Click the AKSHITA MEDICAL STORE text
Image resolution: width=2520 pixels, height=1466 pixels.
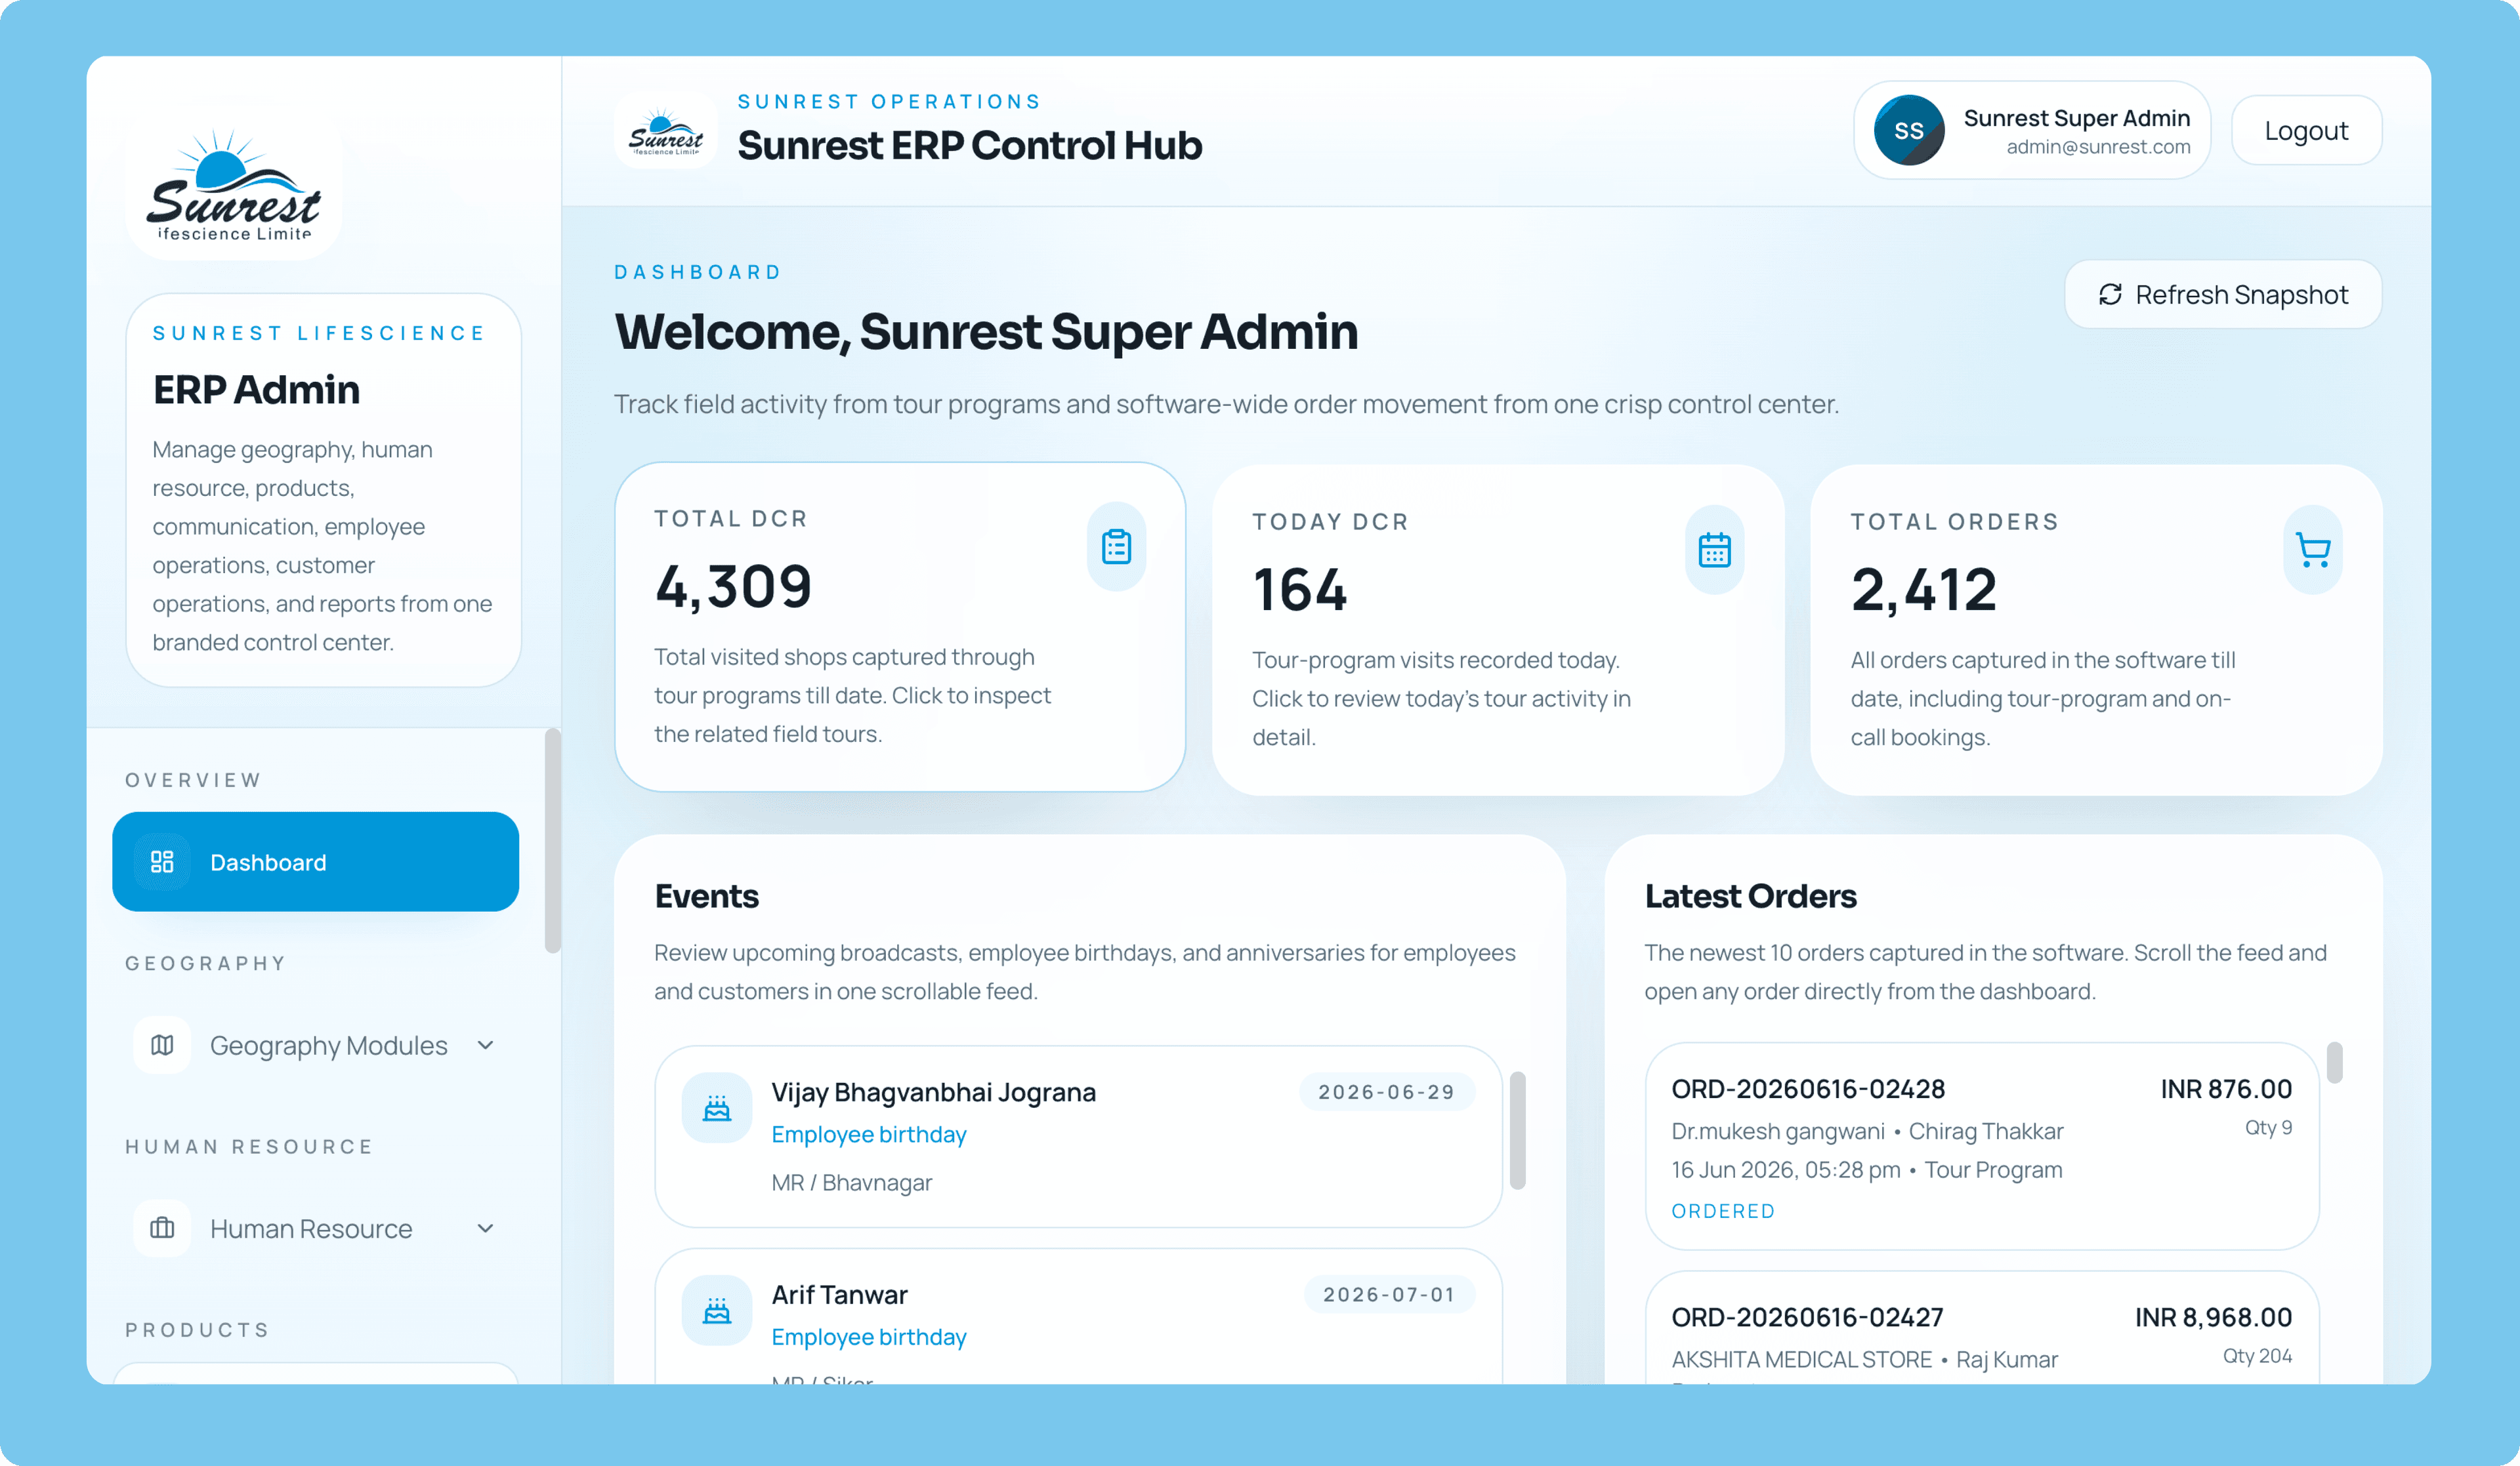point(1801,1359)
